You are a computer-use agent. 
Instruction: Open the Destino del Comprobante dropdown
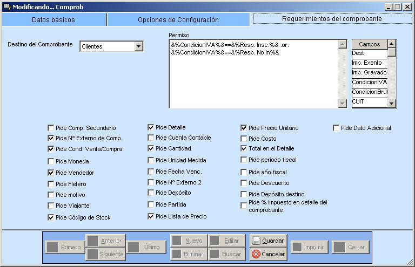click(x=138, y=46)
